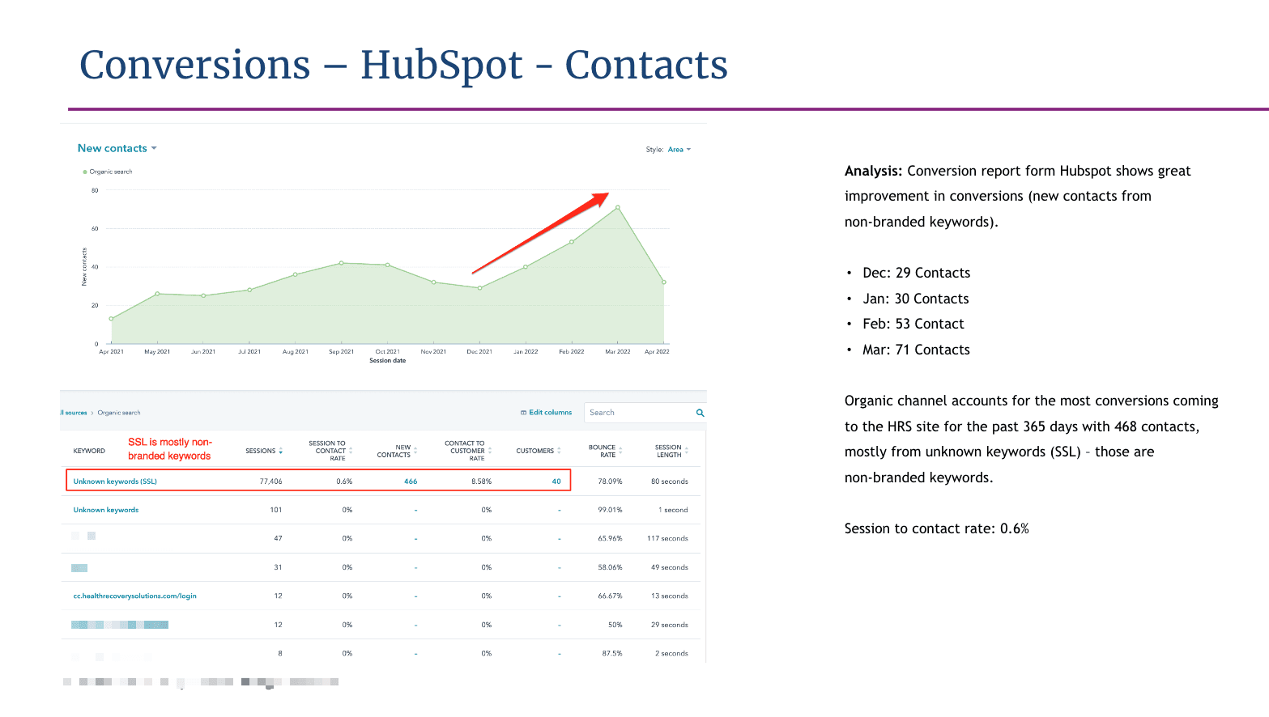Click the Organic search legend dot
This screenshot has height=717, width=1269.
85,172
